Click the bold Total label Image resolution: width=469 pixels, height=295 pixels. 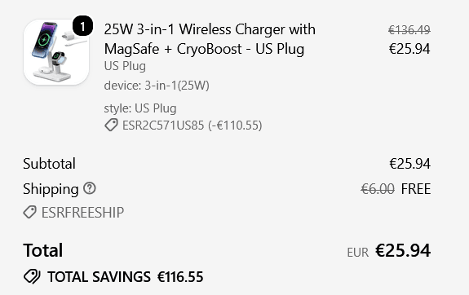[43, 250]
